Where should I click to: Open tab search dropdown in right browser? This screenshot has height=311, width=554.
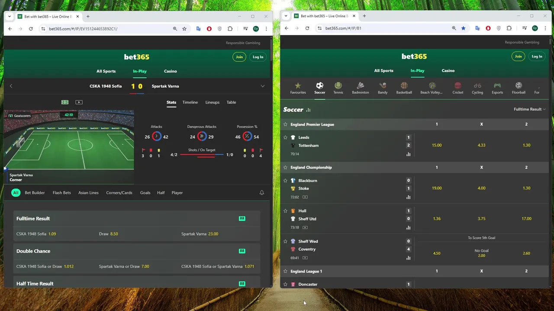286,16
